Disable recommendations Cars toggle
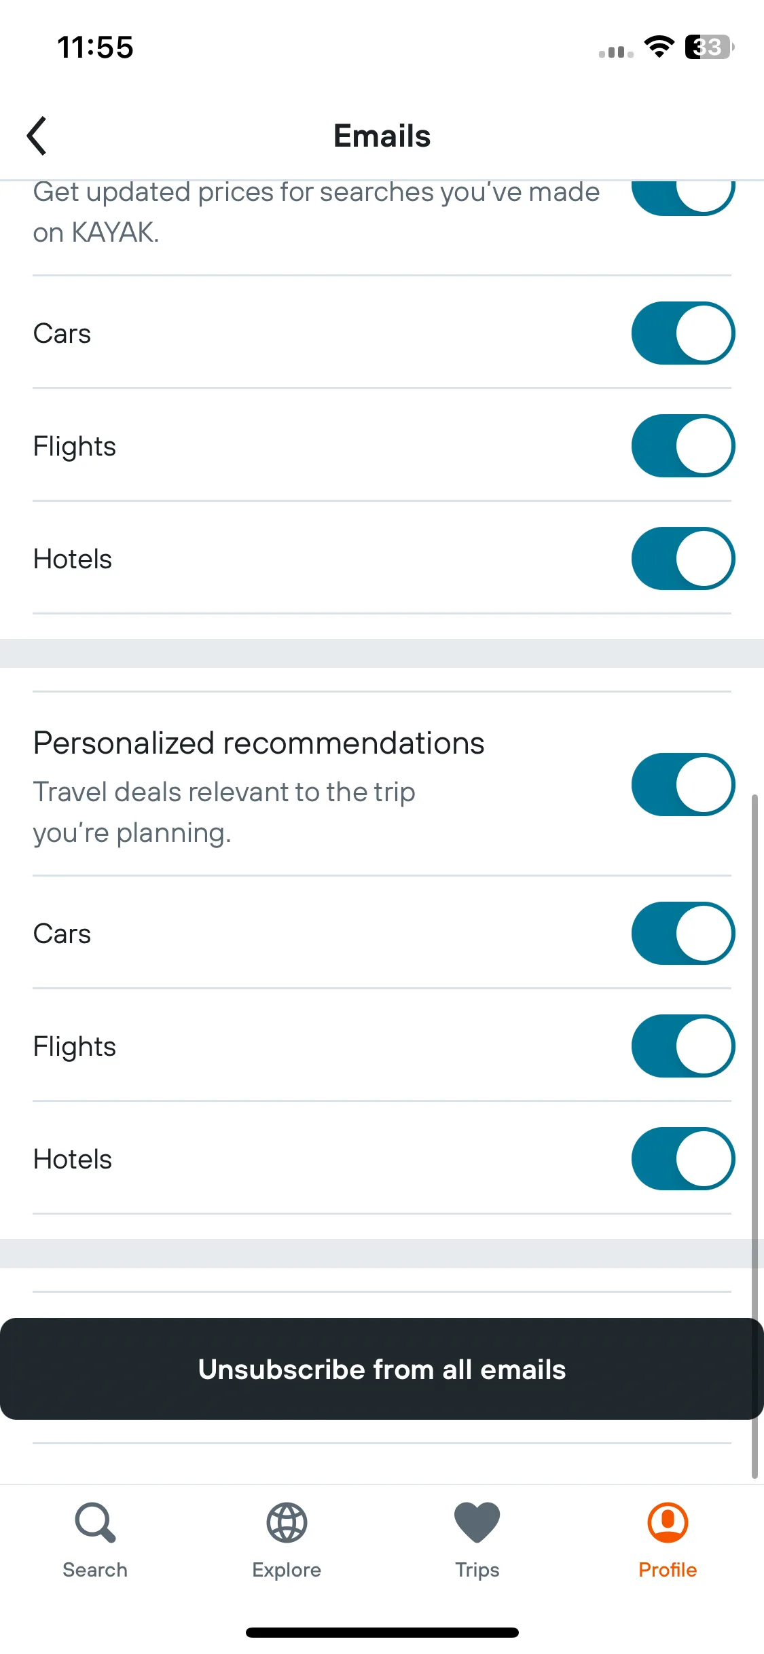764x1654 pixels. pyautogui.click(x=683, y=934)
